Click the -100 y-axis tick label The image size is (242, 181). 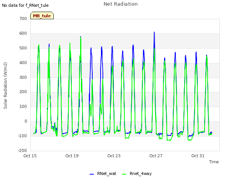(x=22, y=136)
